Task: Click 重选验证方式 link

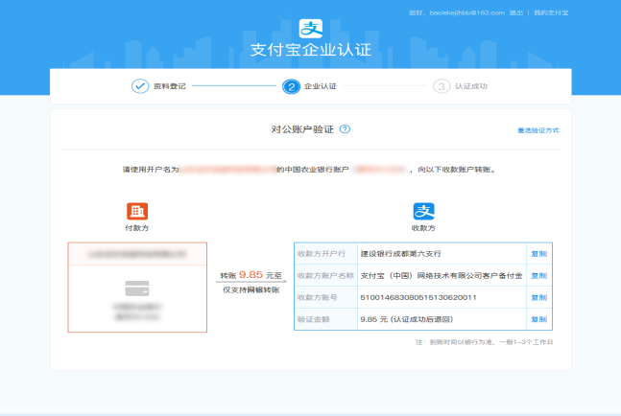Action: pyautogui.click(x=538, y=130)
